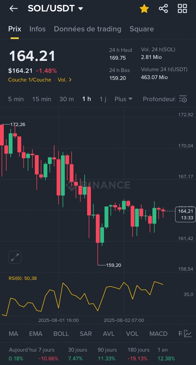
Task: Select the 15 min timeframe
Action: tap(42, 99)
